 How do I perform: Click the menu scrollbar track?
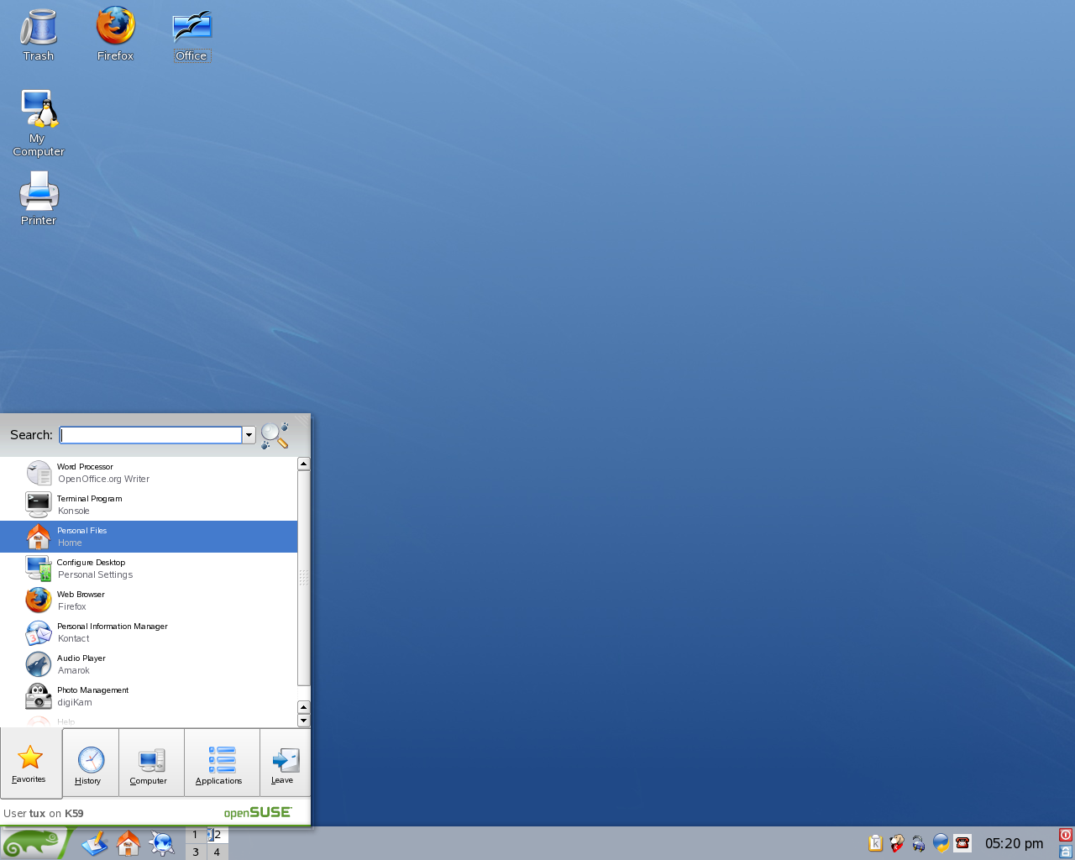[x=304, y=578]
